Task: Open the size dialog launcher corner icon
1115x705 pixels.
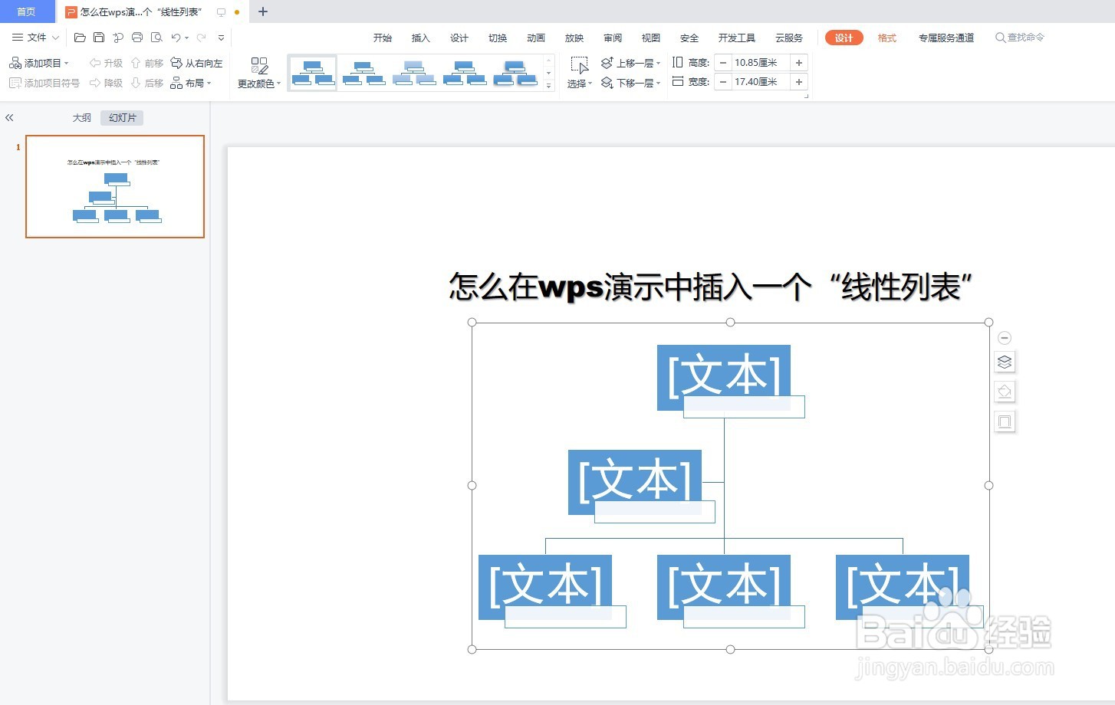Action: [806, 96]
